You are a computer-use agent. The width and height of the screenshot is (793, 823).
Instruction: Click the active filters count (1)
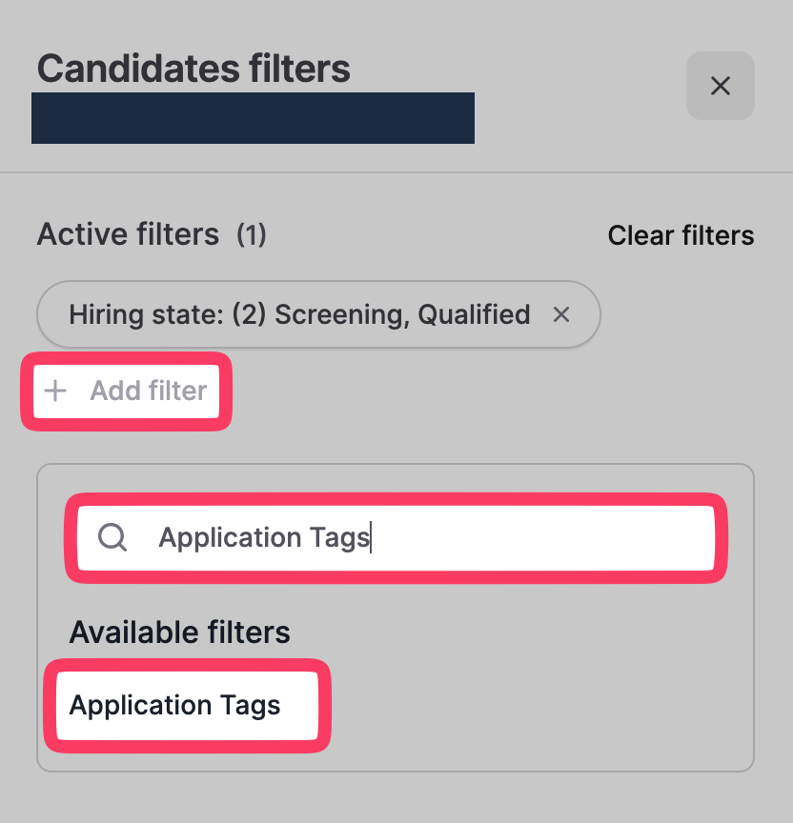[x=251, y=234]
